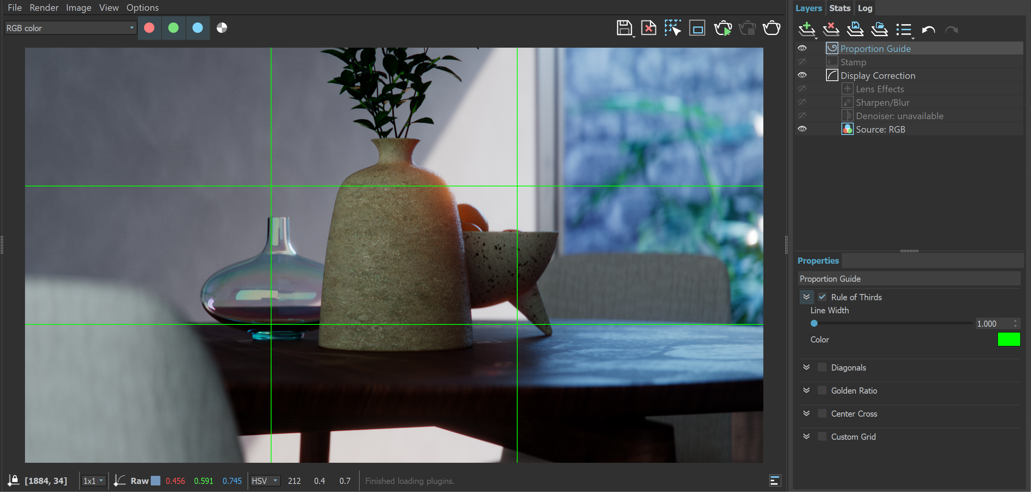Toggle display correction curve icon in status bar
The width and height of the screenshot is (1031, 492).
(x=119, y=480)
